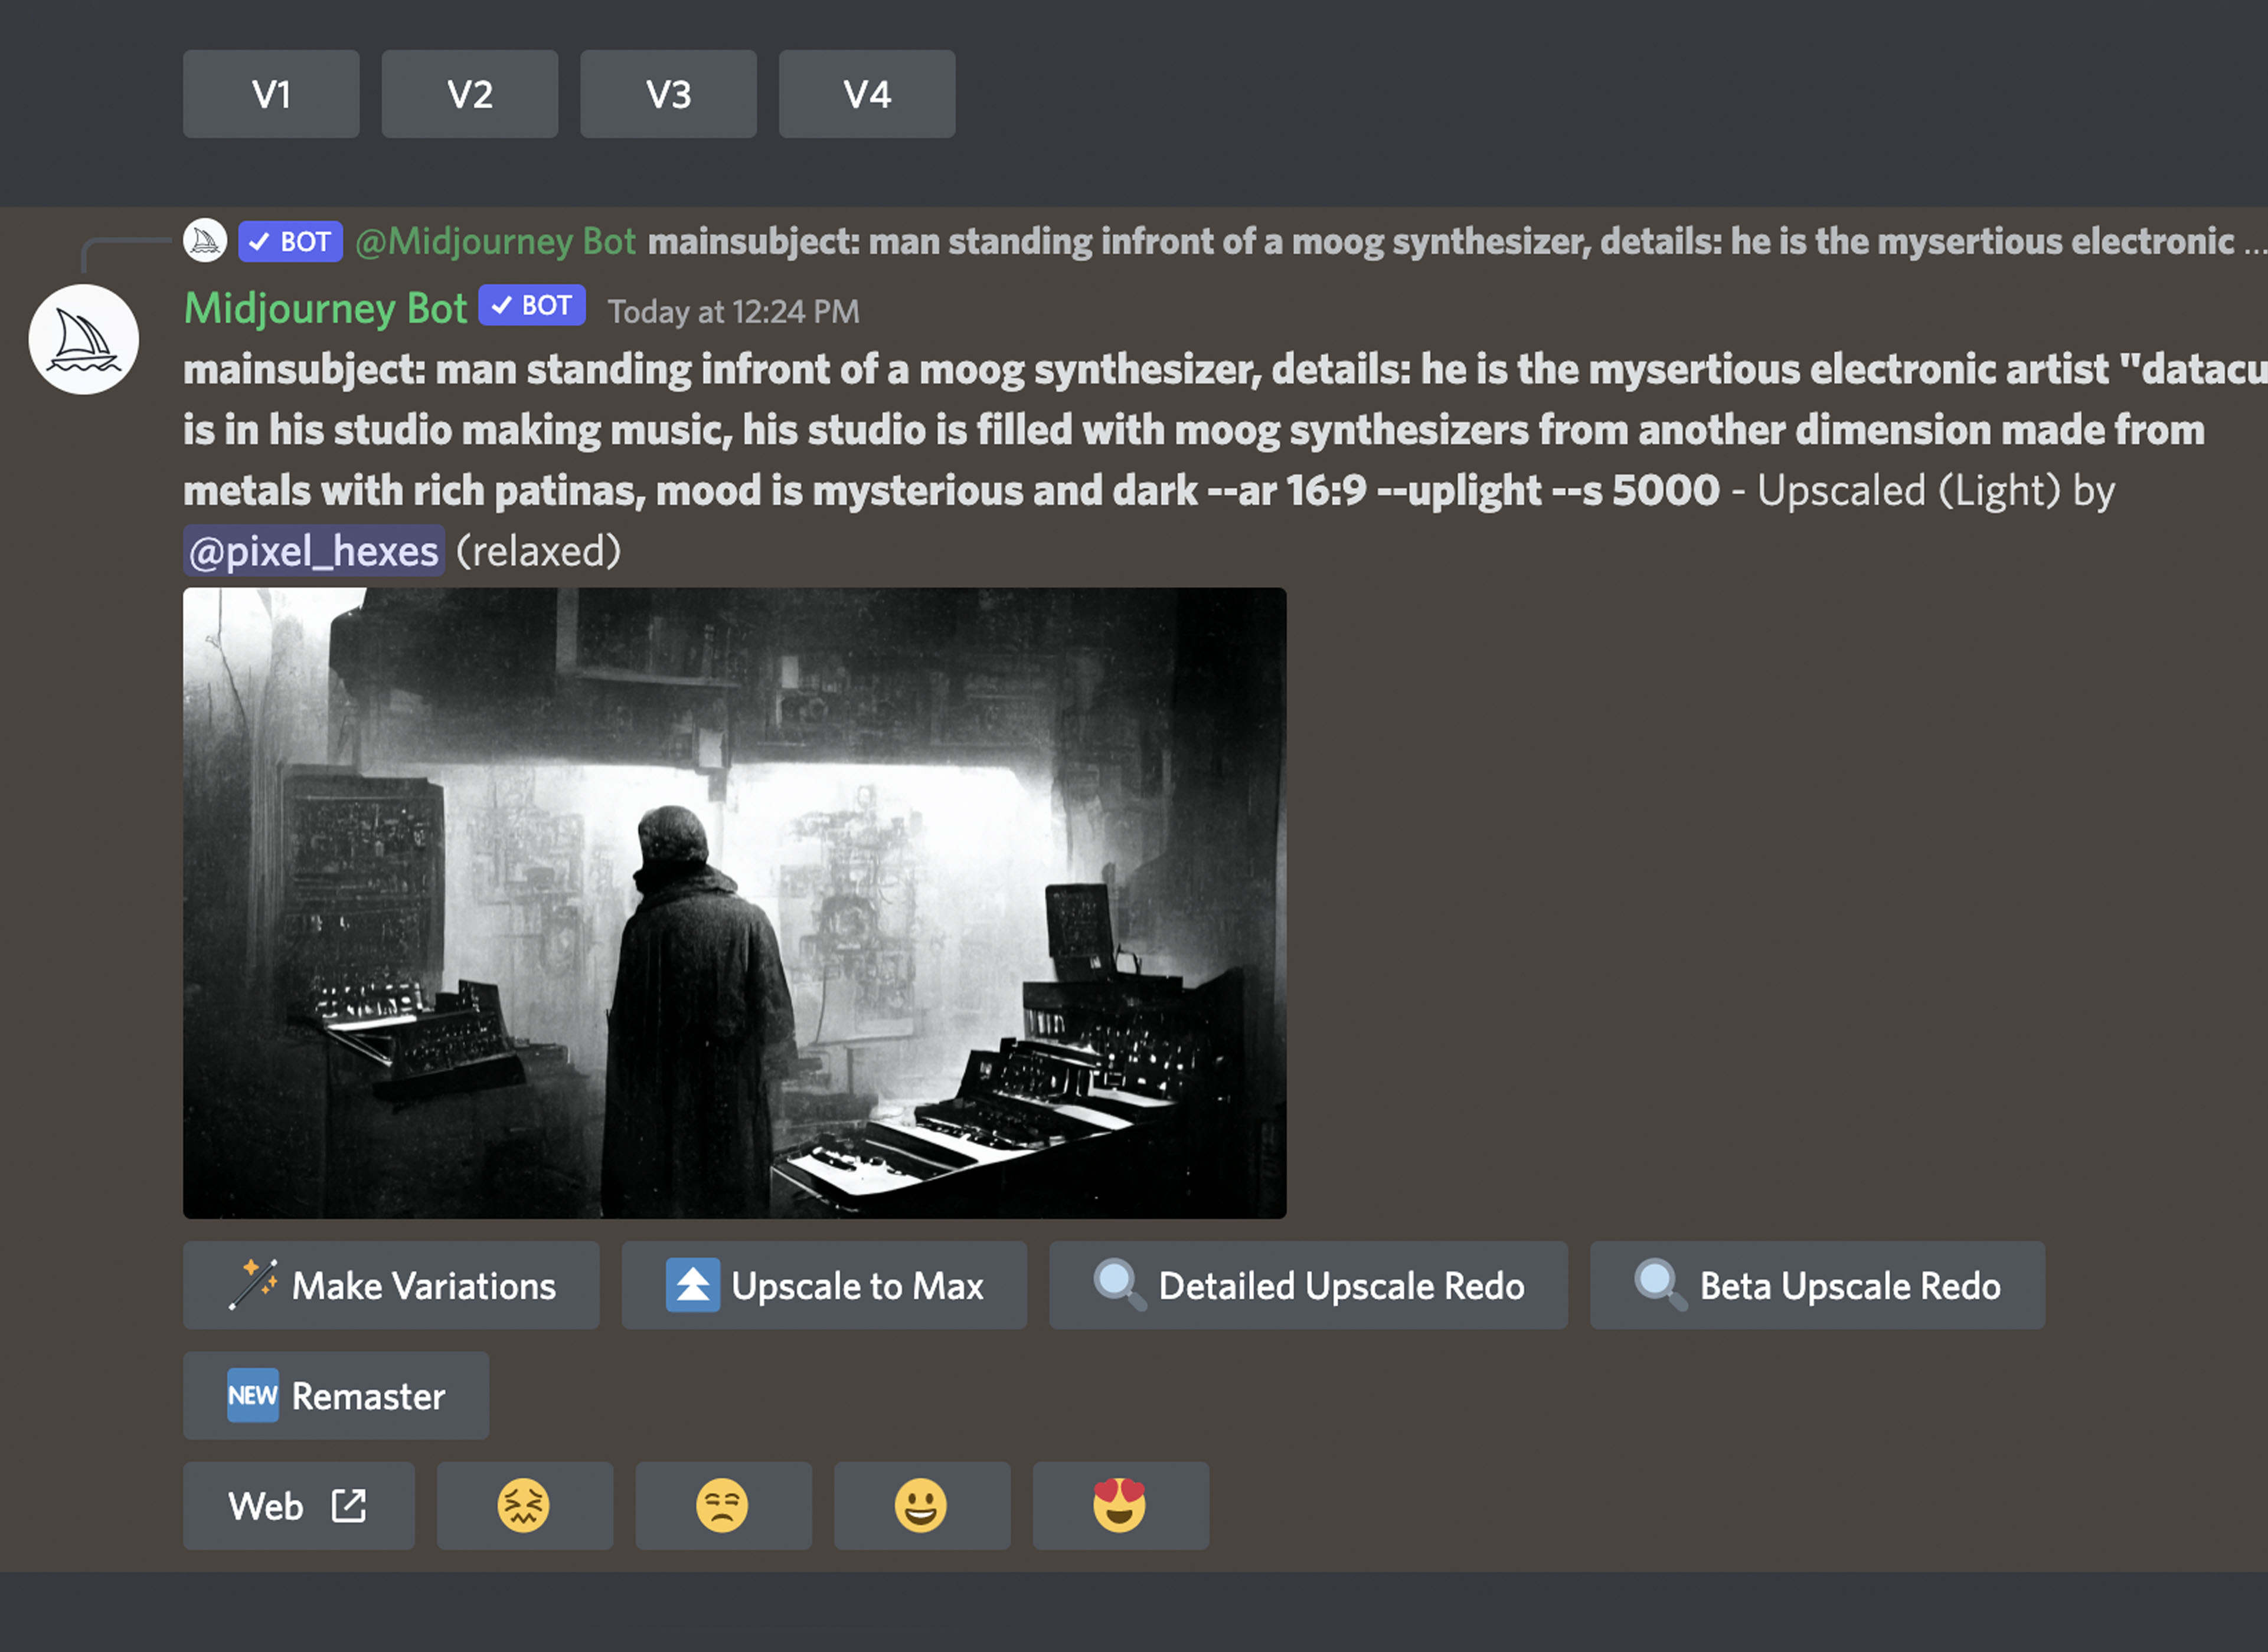The width and height of the screenshot is (2268, 1652).
Task: Click the small reply avatar icon
Action: (x=205, y=241)
